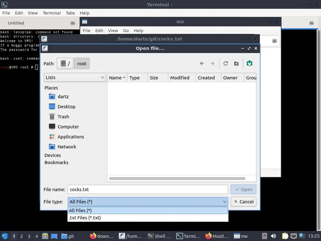This screenshot has width=321, height=241.
Task: Switch to 'me' taskbar window
Action: click(x=241, y=236)
